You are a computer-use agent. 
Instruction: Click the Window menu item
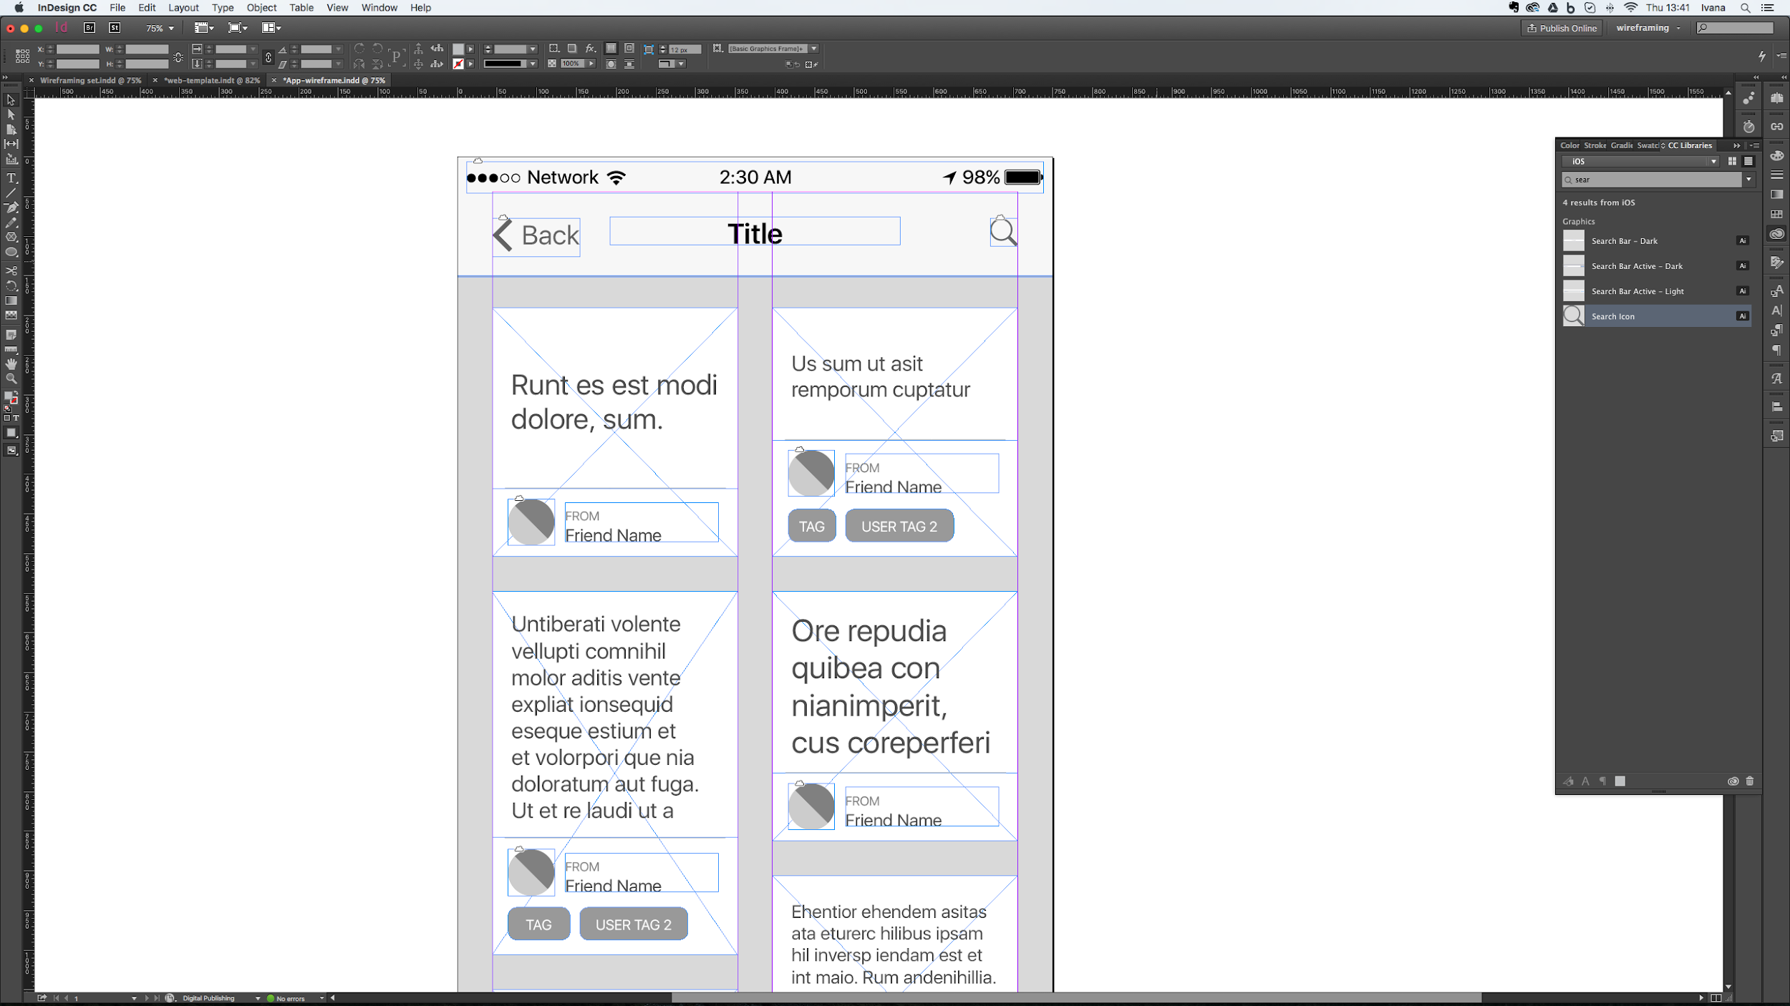click(379, 7)
